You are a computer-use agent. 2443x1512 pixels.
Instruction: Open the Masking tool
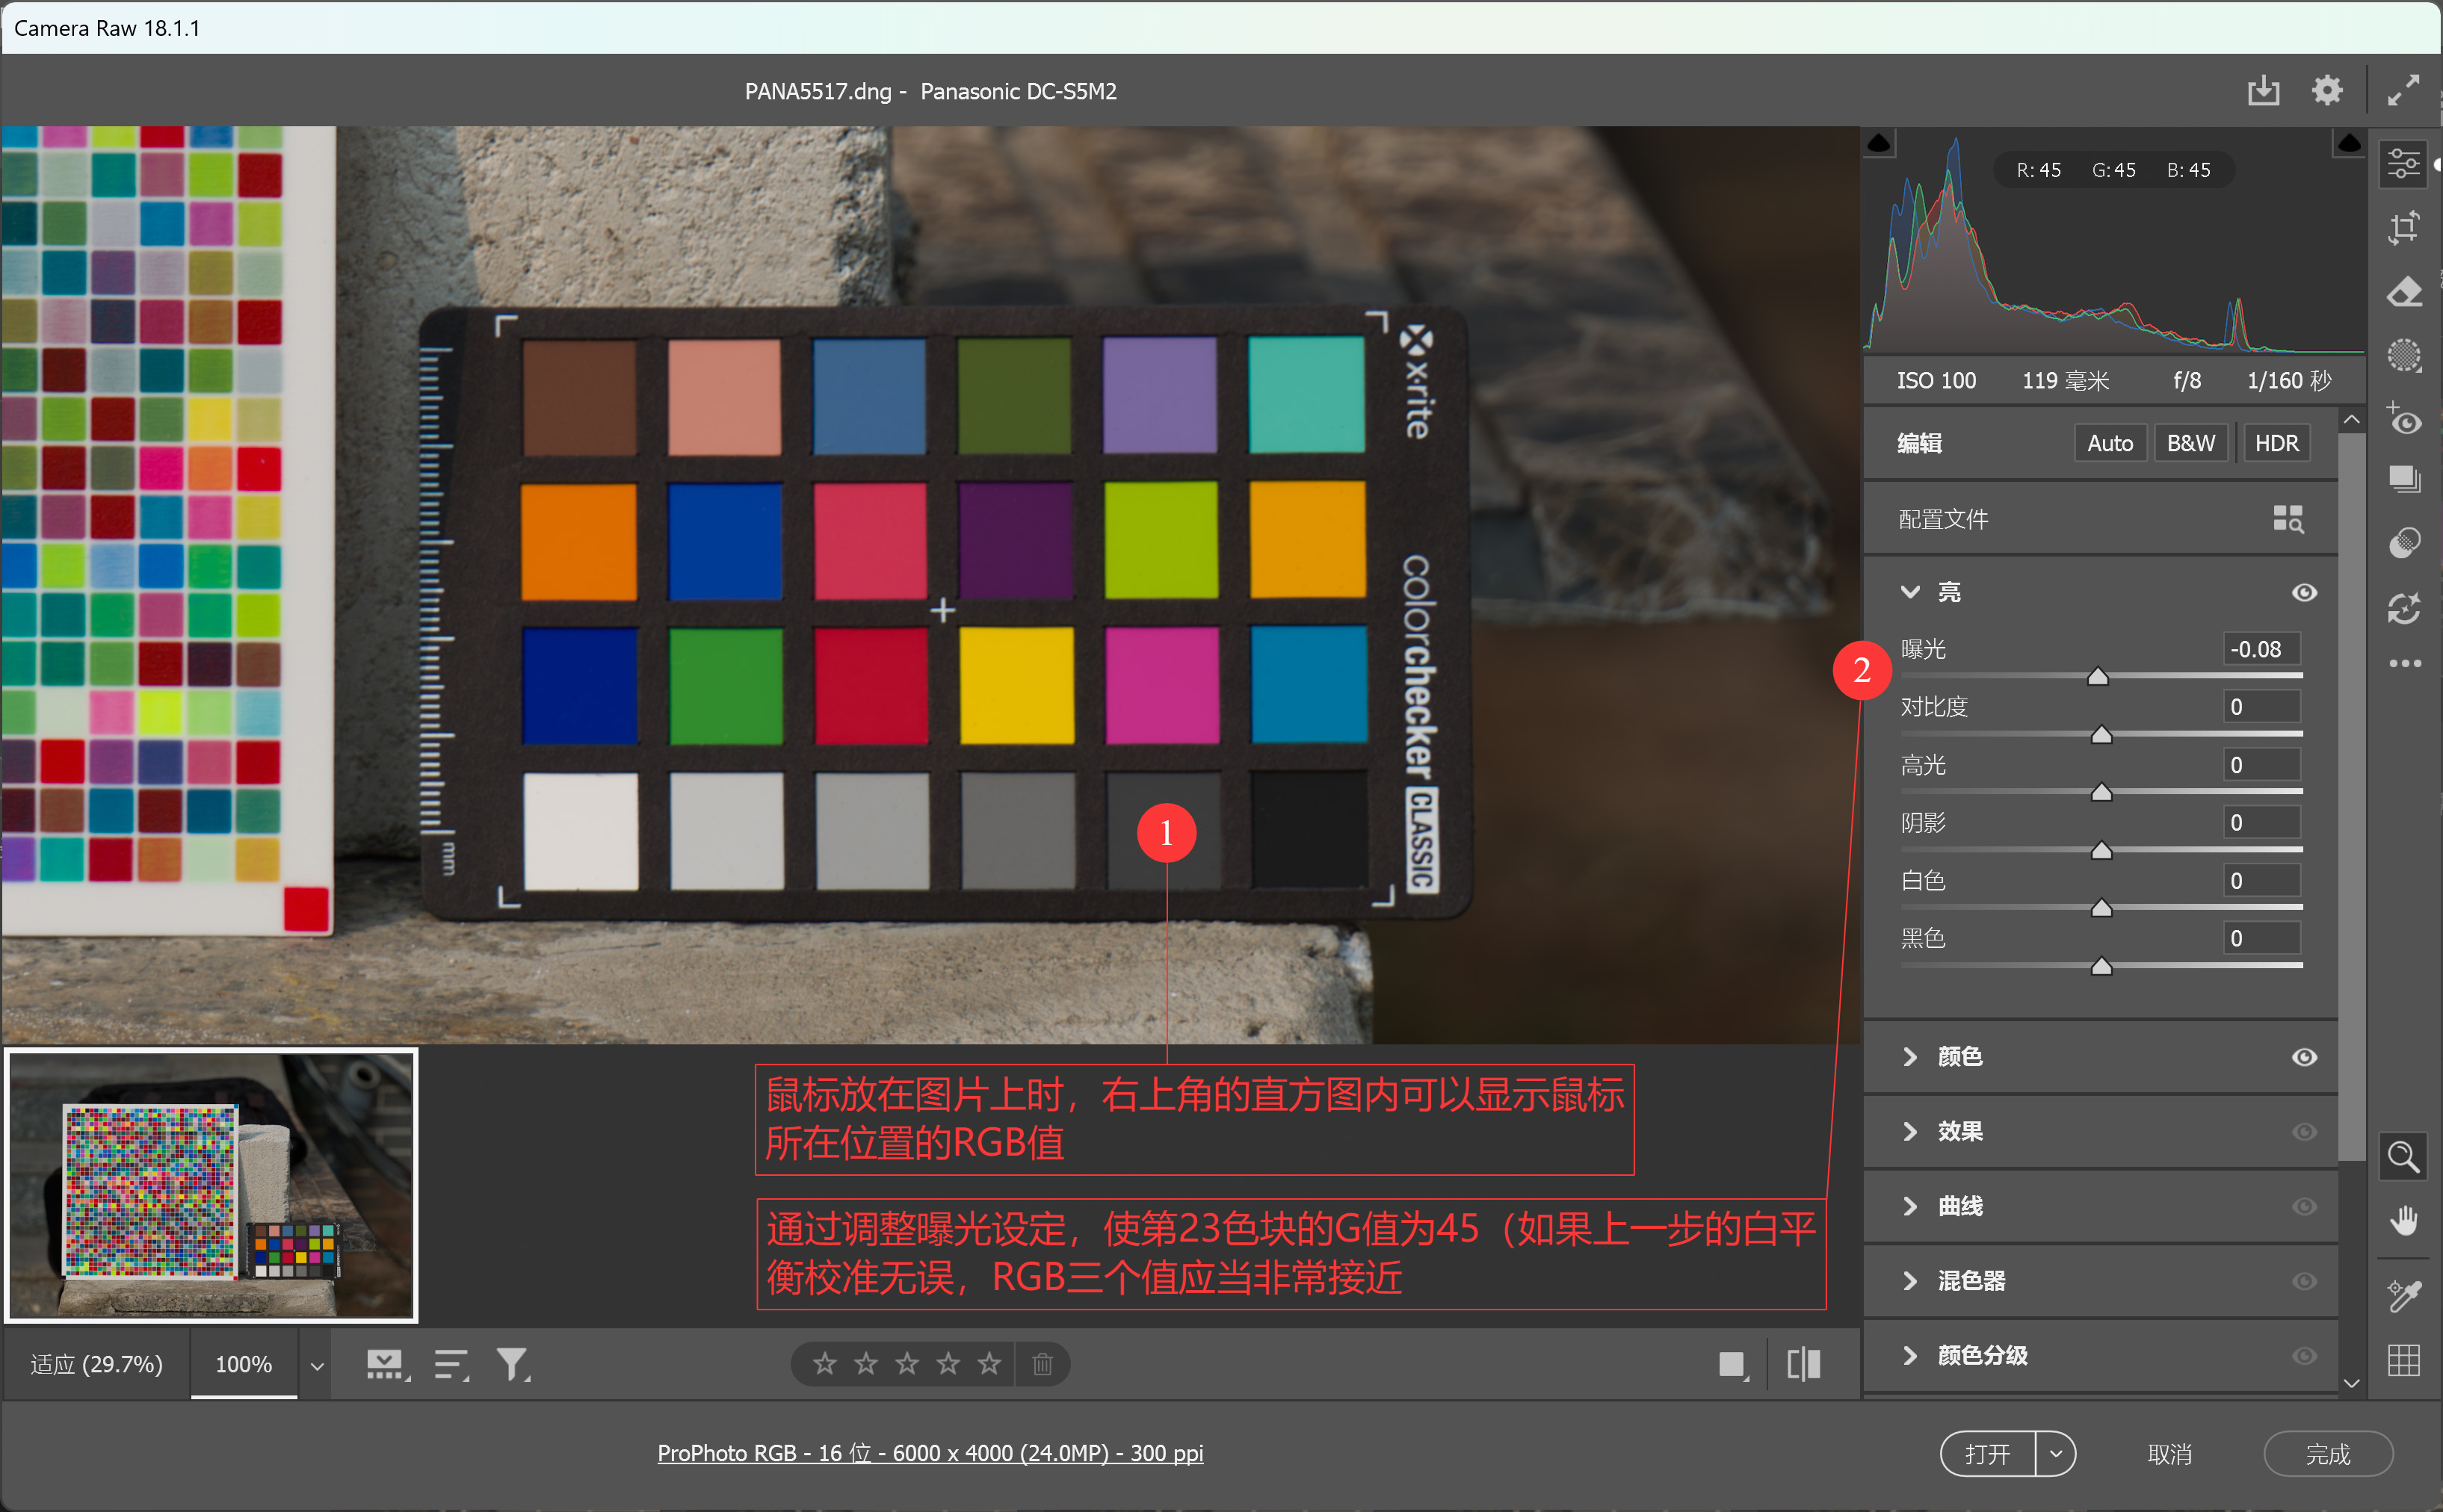pyautogui.click(x=2404, y=355)
